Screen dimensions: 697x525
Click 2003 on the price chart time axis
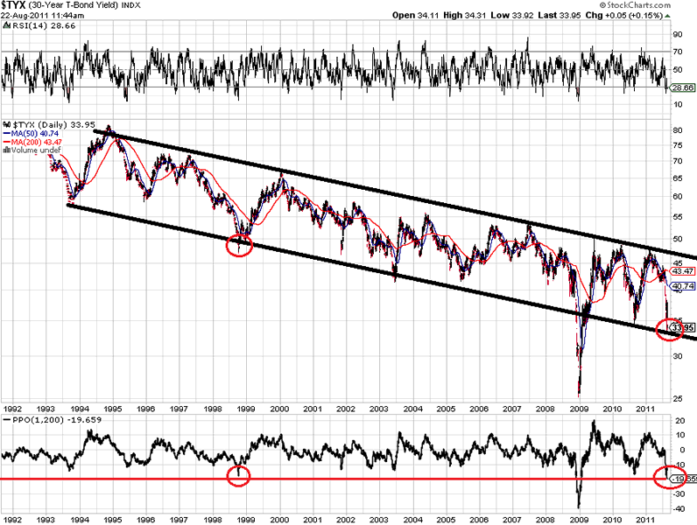(x=379, y=409)
